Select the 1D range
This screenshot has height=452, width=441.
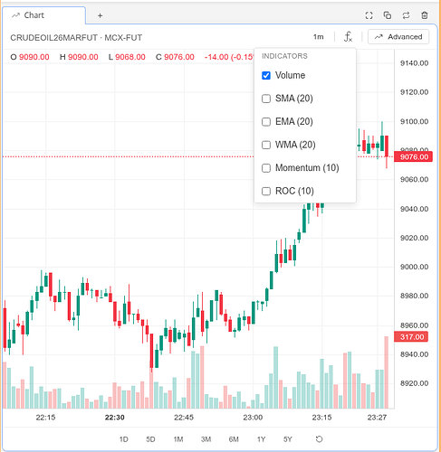coord(123,439)
